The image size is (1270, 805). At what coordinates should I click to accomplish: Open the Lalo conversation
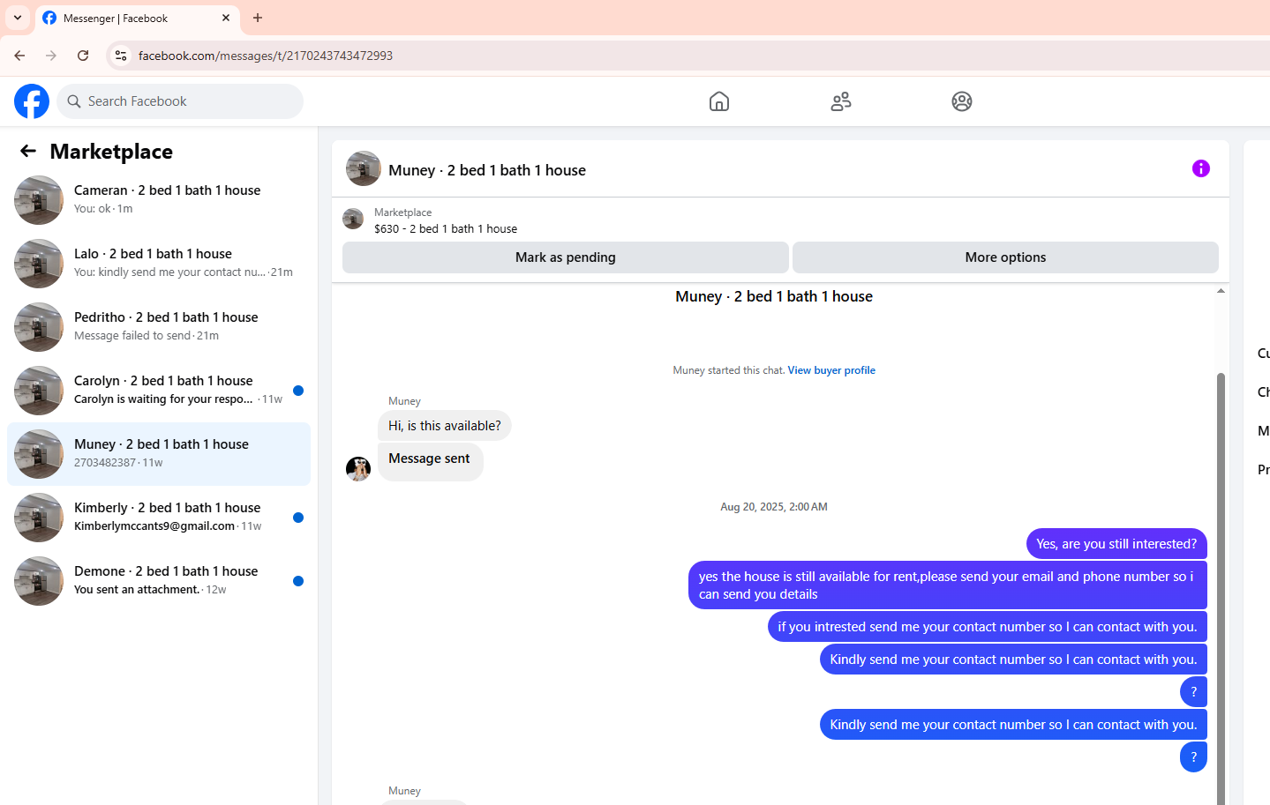(159, 264)
